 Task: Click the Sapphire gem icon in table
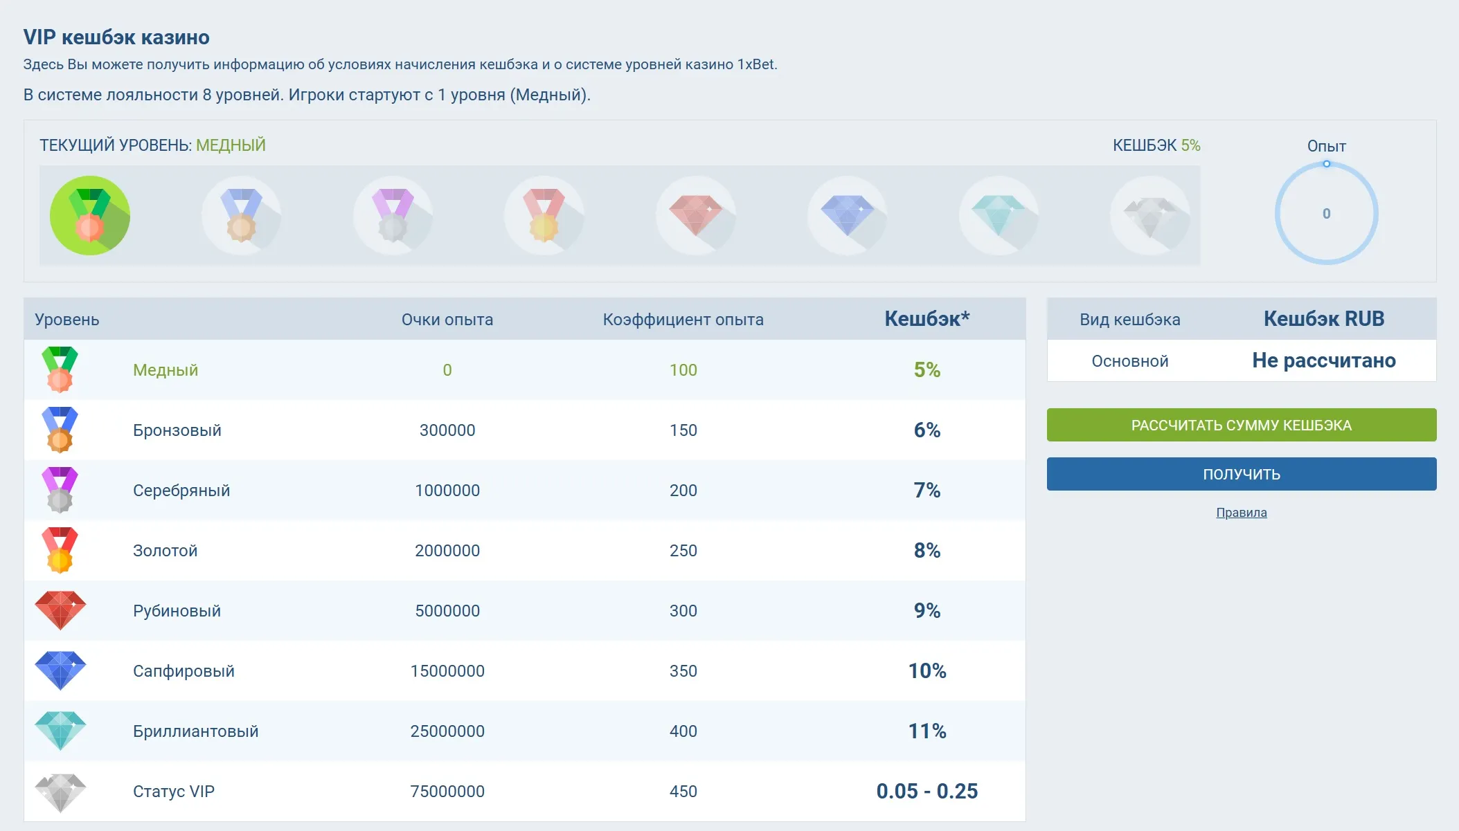coord(60,670)
